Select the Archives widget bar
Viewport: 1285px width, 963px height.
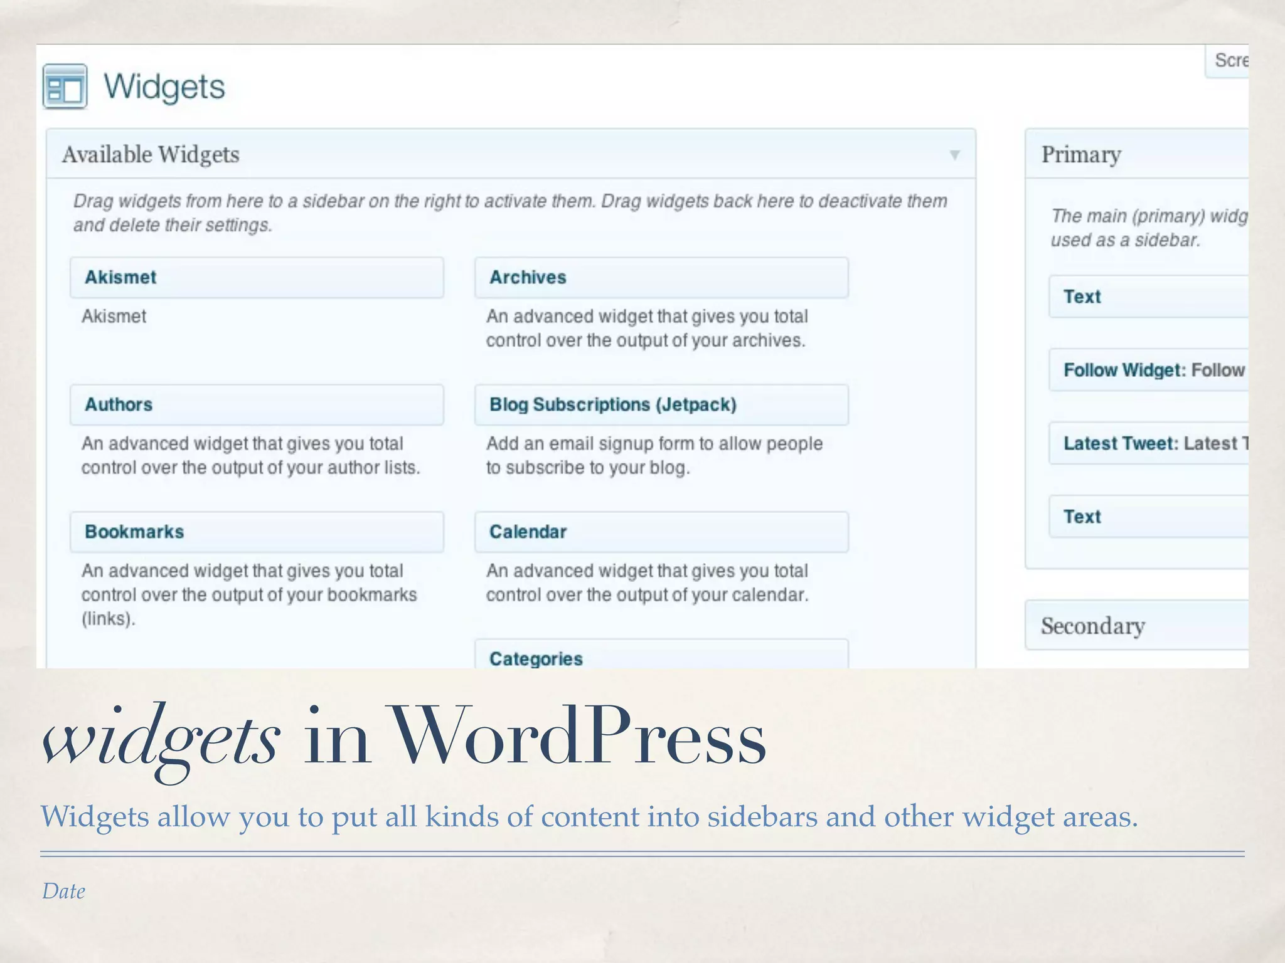pyautogui.click(x=661, y=277)
